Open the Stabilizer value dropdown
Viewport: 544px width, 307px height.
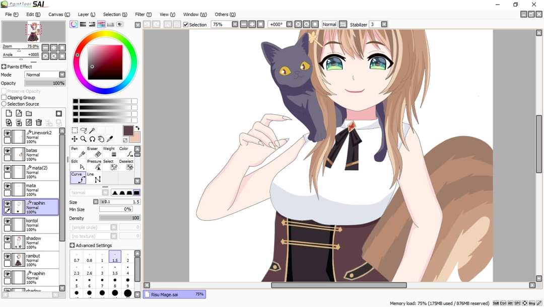pos(384,24)
